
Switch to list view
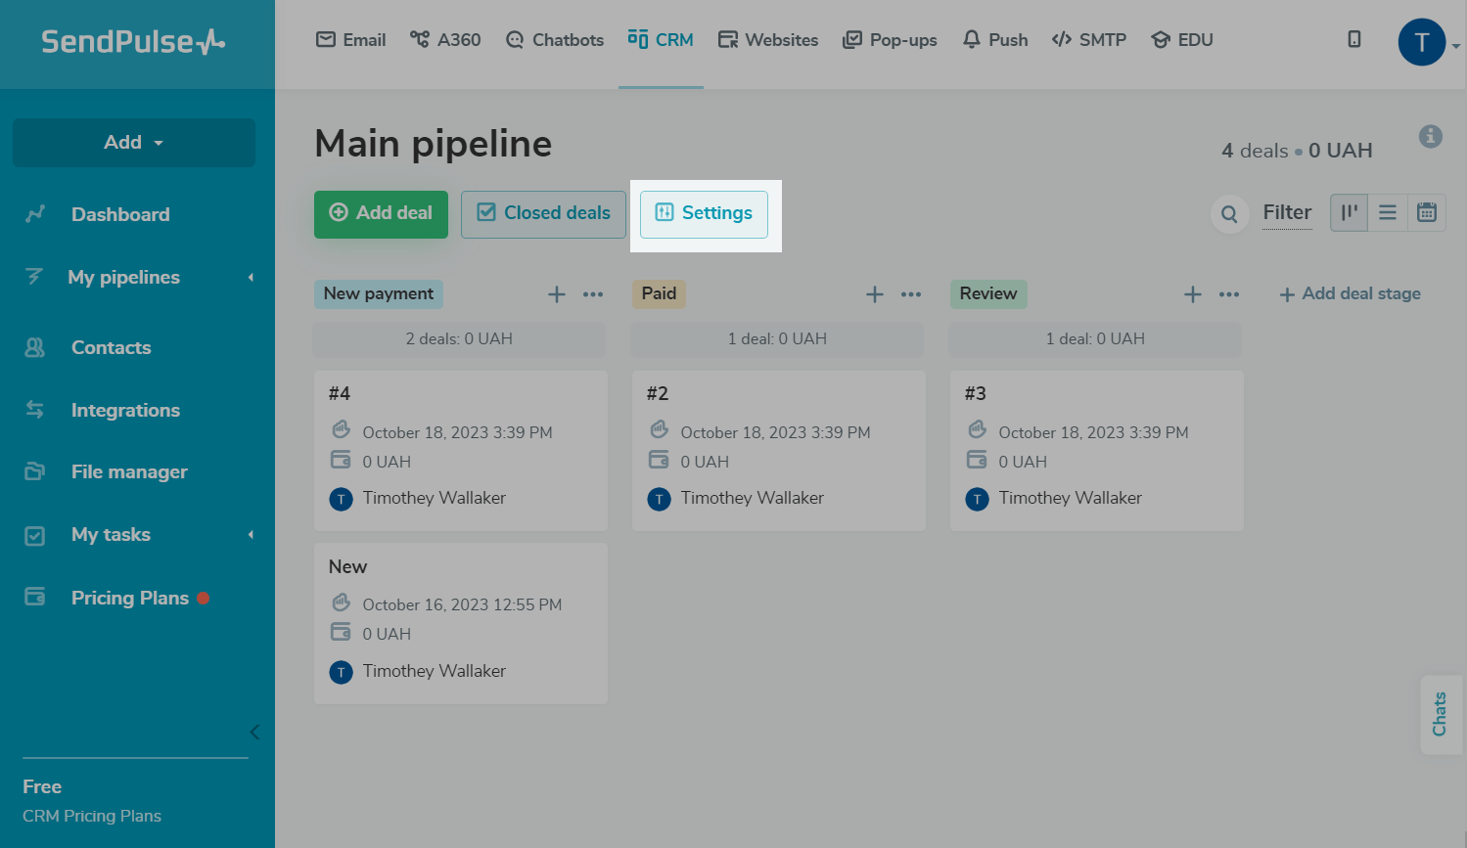click(x=1388, y=212)
